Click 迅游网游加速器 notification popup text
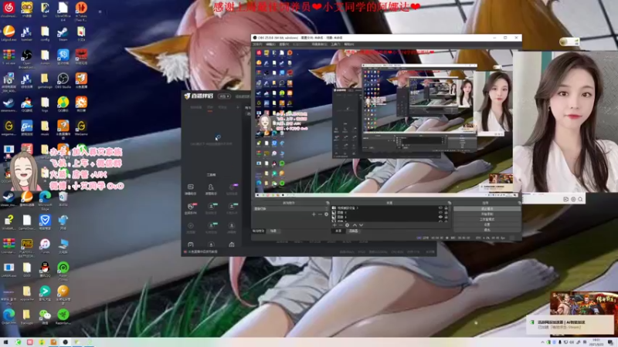Screen dimensions: 618x347 [x=562, y=322]
